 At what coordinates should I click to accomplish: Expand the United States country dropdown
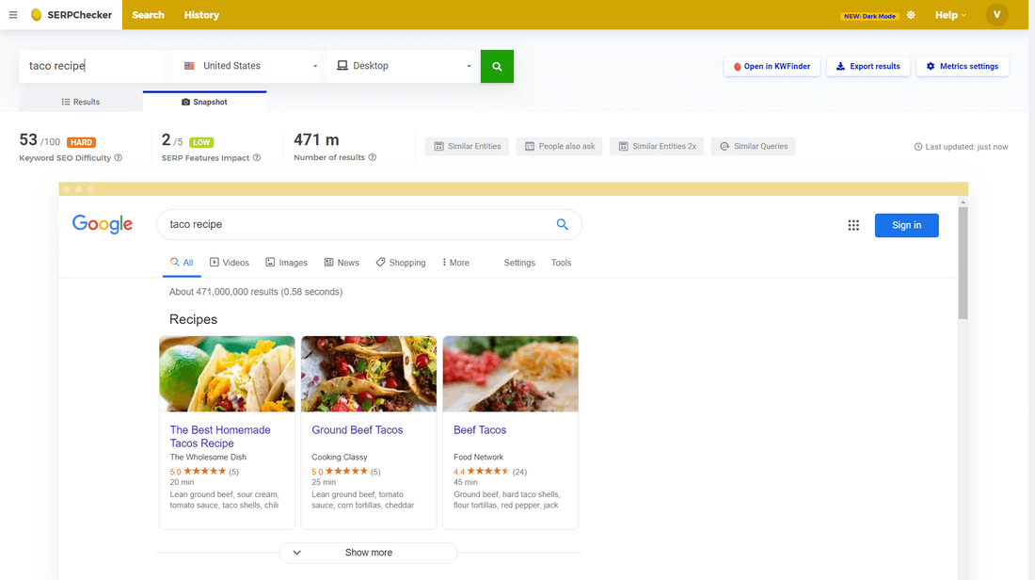(x=249, y=66)
